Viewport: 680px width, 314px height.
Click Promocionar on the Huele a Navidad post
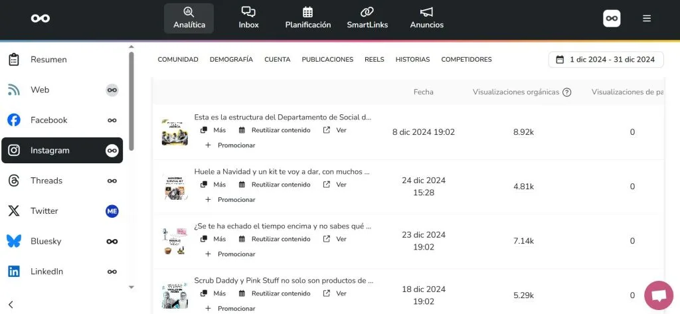click(x=230, y=199)
